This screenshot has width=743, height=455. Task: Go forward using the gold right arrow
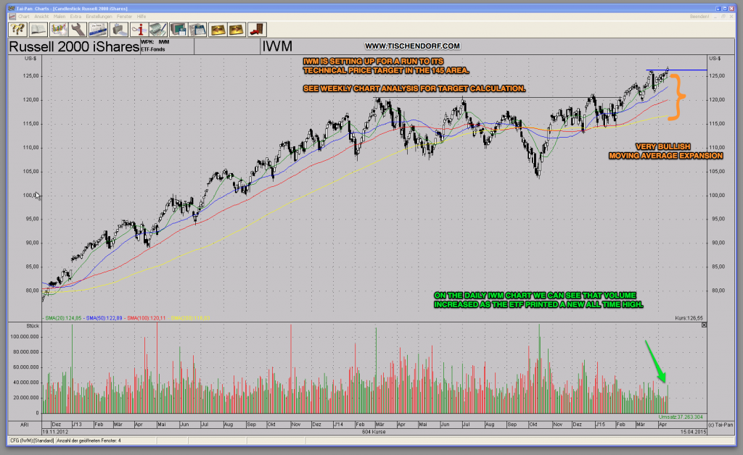pos(238,29)
